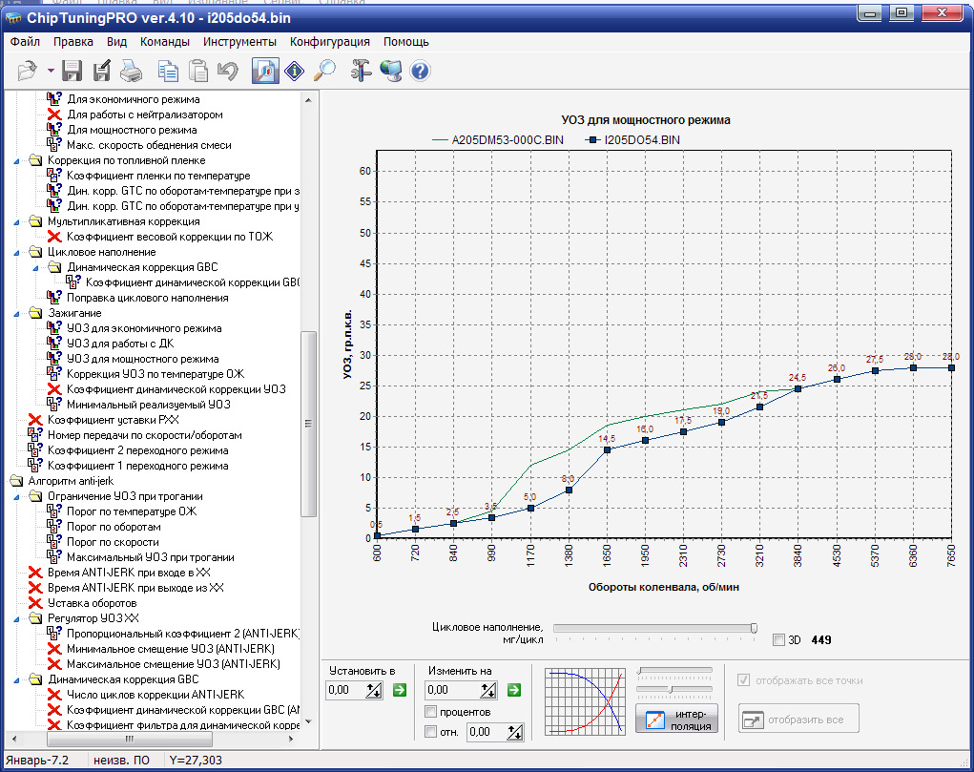974x772 pixels.
Task: Open the magnifier search tool
Action: (x=325, y=71)
